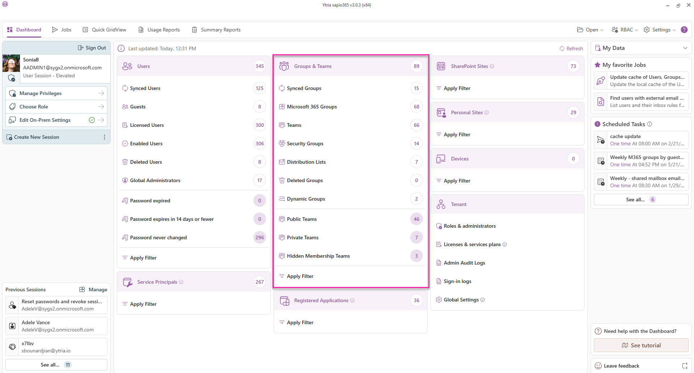Expand the Open menu dropdown
The image size is (694, 373).
point(590,30)
